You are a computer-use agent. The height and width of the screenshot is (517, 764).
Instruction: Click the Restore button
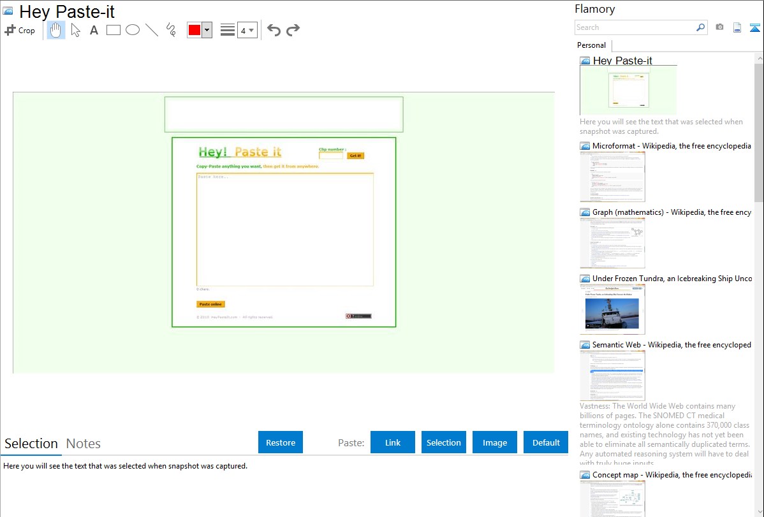[x=281, y=442]
